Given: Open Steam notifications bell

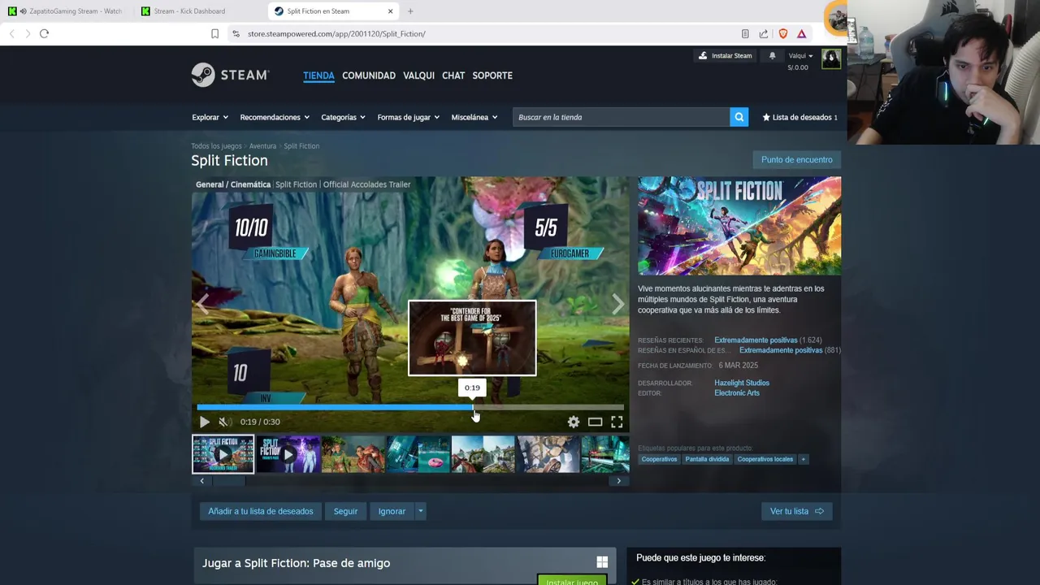Looking at the screenshot, I should (x=772, y=56).
